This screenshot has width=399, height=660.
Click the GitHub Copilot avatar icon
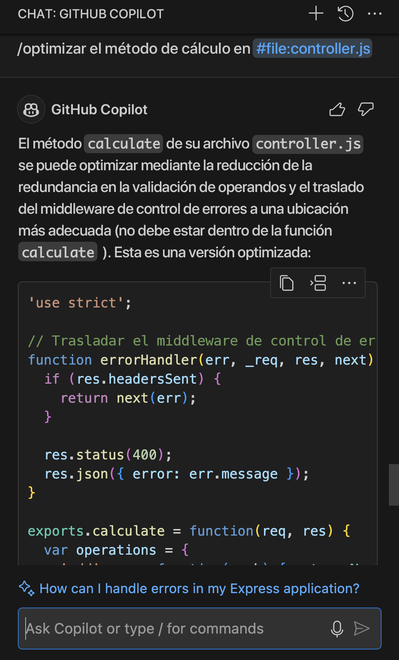tap(31, 110)
